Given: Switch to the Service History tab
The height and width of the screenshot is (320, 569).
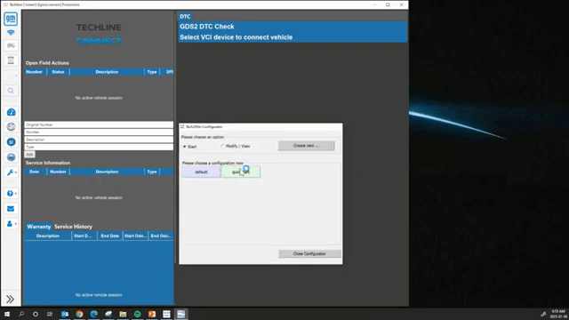Looking at the screenshot, I should [x=73, y=227].
